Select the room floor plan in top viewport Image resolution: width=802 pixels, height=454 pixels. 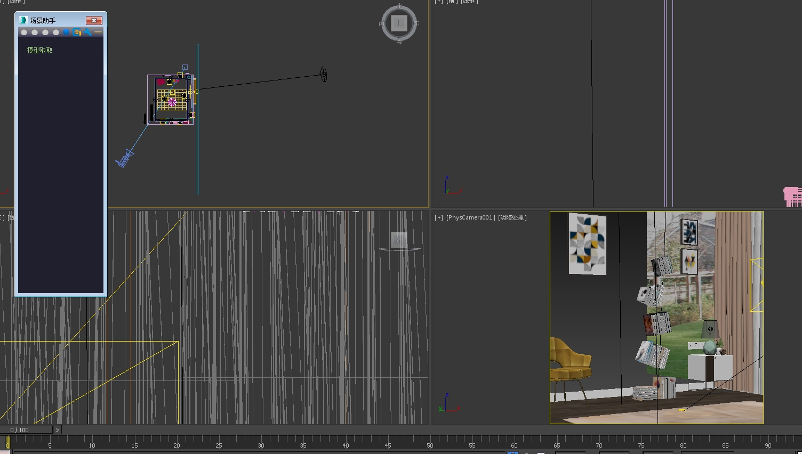pyautogui.click(x=171, y=100)
